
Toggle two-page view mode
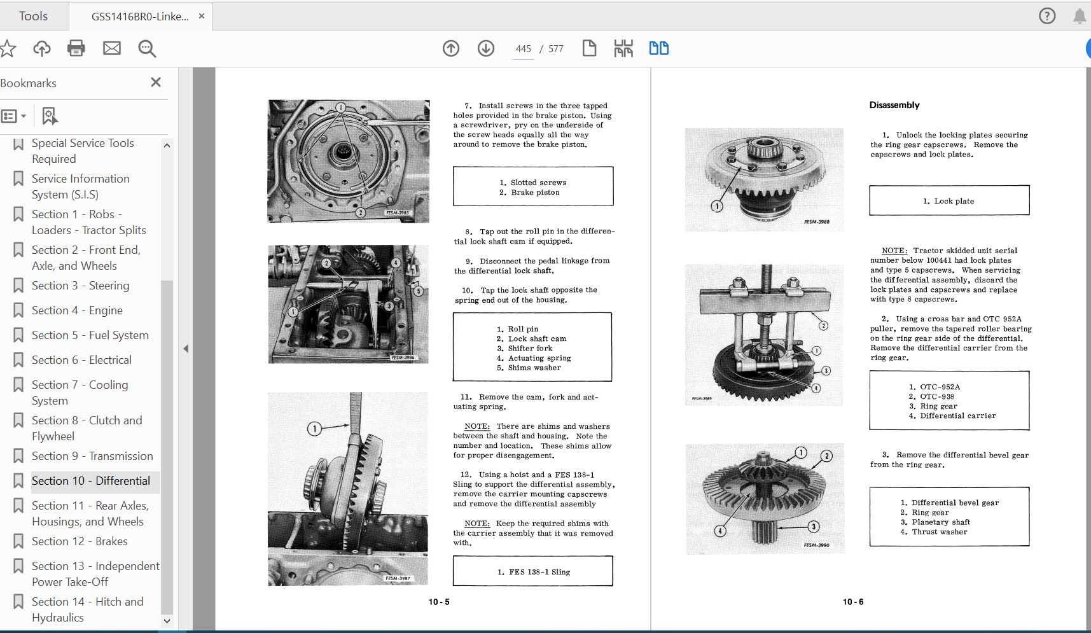[x=658, y=48]
